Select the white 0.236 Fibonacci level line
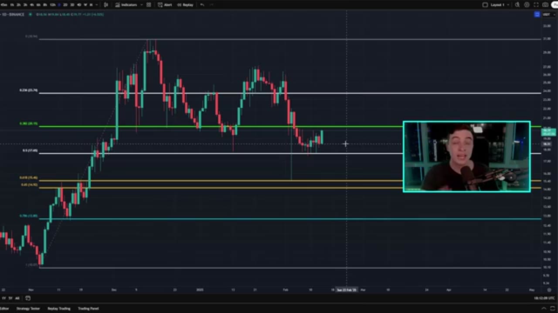 (x=290, y=93)
